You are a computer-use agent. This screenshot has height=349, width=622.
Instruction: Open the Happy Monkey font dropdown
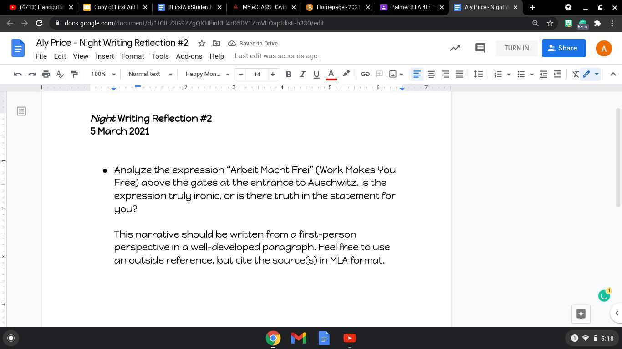click(207, 74)
